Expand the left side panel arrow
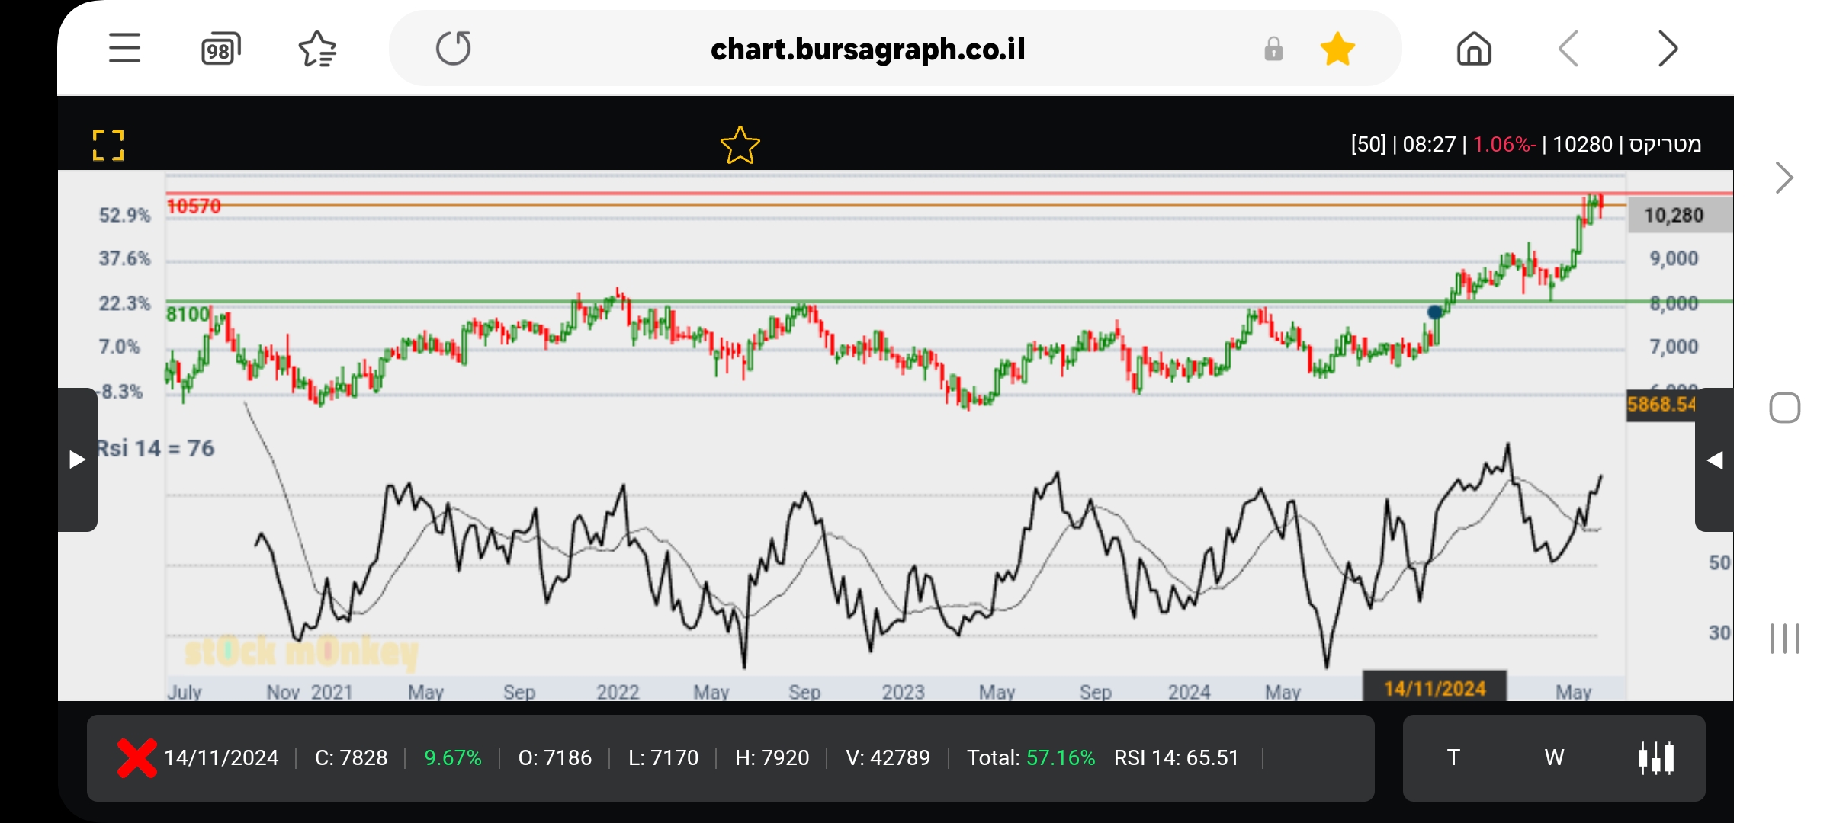Image resolution: width=1830 pixels, height=823 pixels. click(x=77, y=460)
